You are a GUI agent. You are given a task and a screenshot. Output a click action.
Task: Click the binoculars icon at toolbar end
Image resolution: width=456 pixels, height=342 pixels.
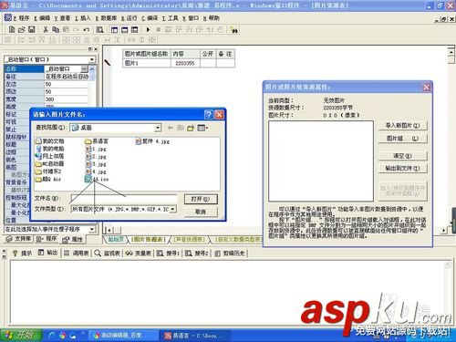pyautogui.click(x=233, y=30)
